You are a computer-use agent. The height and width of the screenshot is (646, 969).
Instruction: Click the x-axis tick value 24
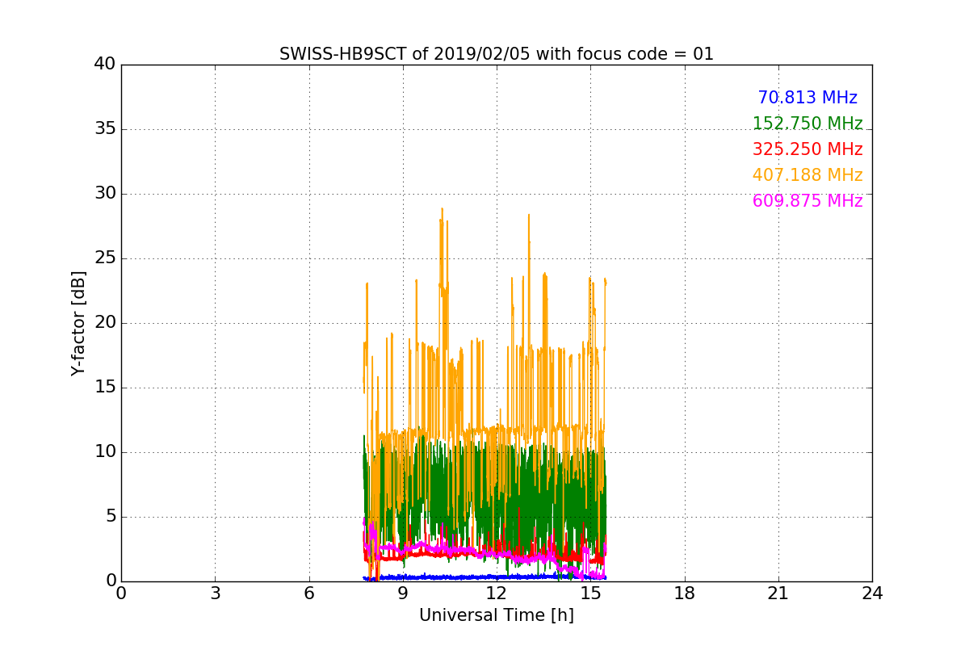[872, 594]
